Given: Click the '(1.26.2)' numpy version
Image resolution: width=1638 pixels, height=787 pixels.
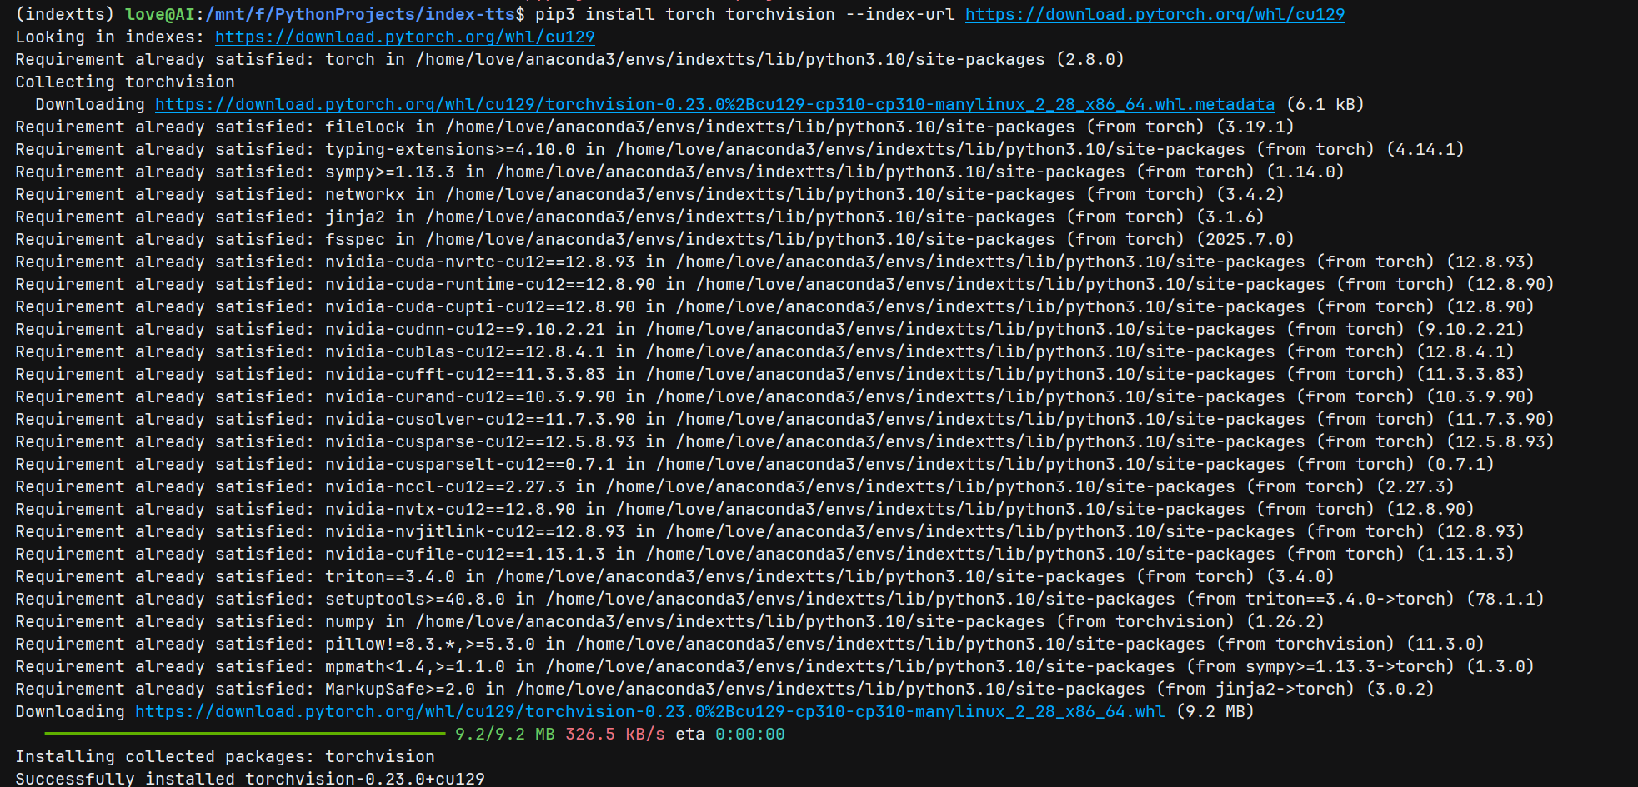Looking at the screenshot, I should [1285, 621].
